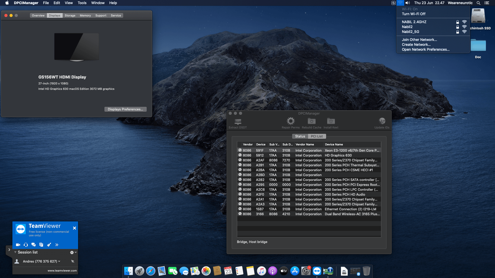Expand more TeamViewer tools double-arrow
This screenshot has height=278, width=495.
[57, 245]
